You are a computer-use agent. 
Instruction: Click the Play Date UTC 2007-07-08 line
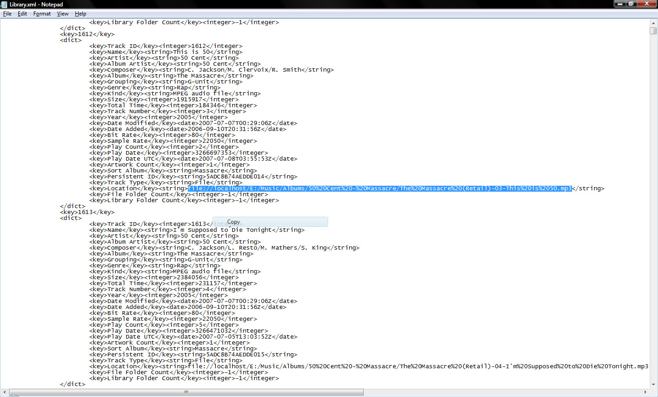coord(193,159)
